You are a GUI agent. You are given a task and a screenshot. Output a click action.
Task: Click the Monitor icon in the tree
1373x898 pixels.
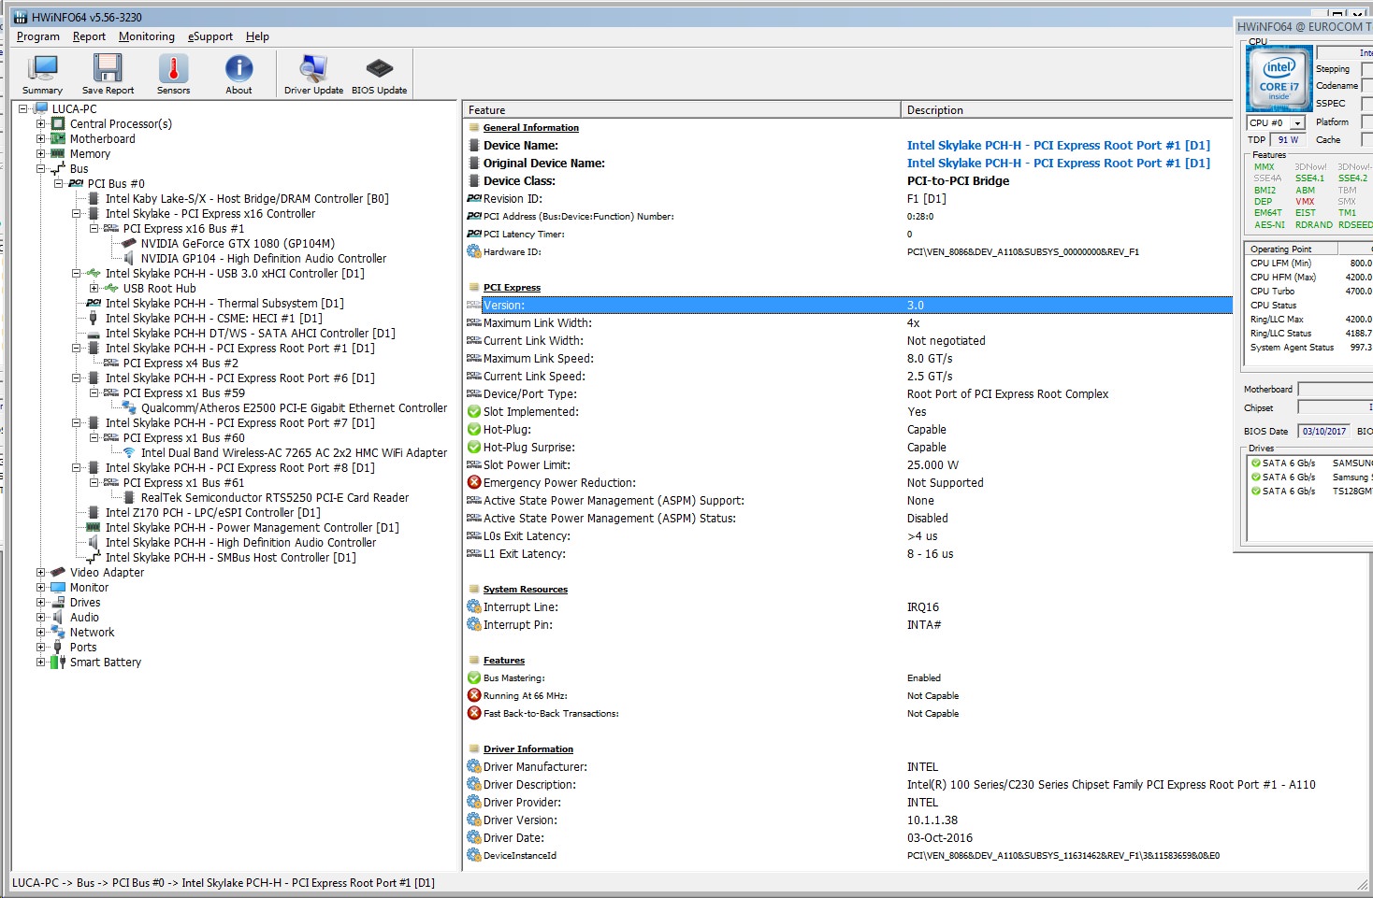click(58, 587)
